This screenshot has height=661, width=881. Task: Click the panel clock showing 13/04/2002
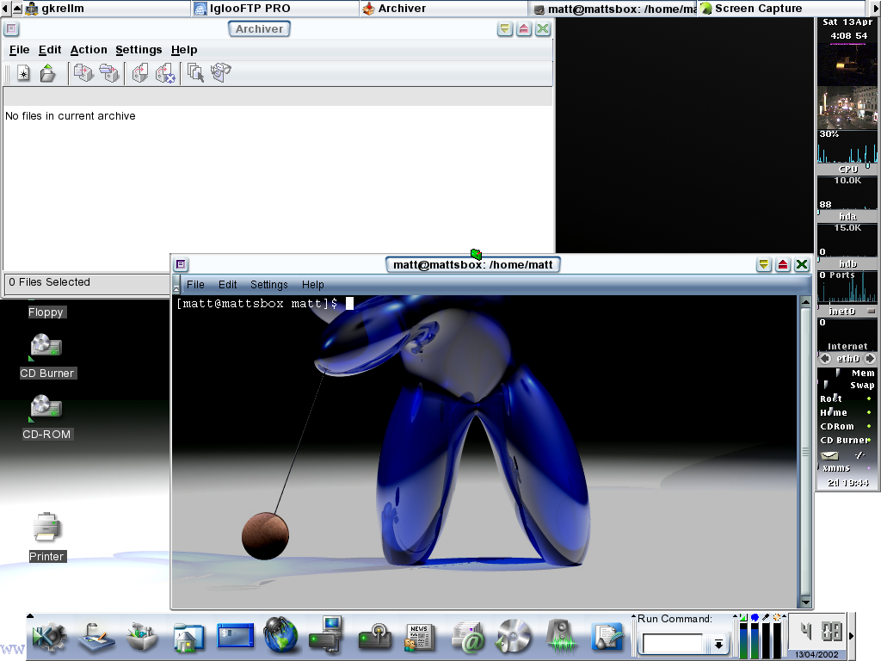(x=817, y=638)
